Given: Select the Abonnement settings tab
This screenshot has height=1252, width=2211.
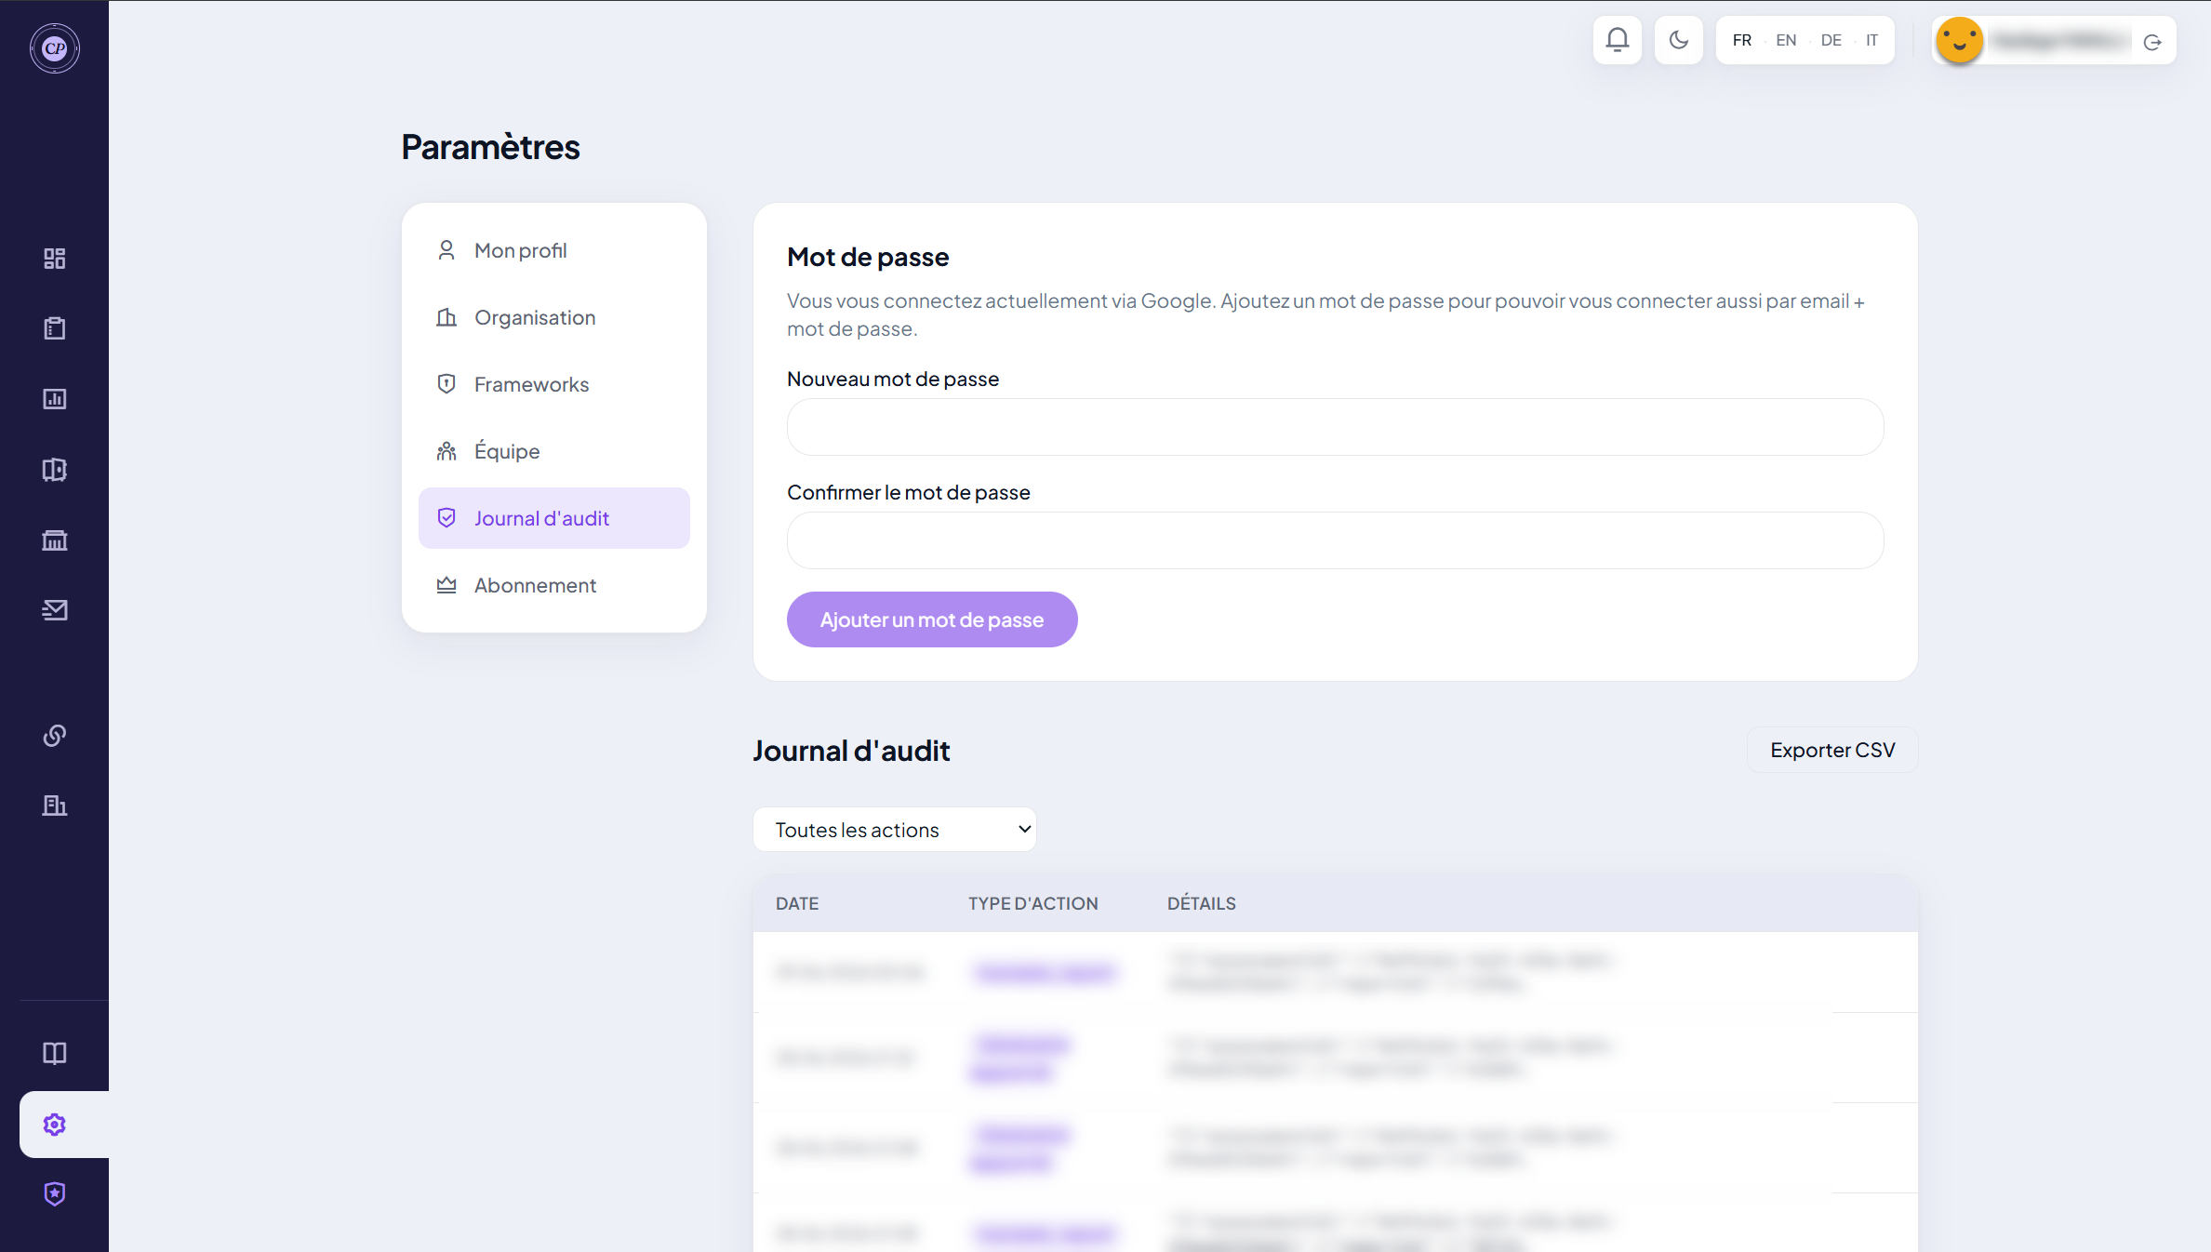Looking at the screenshot, I should [x=554, y=585].
